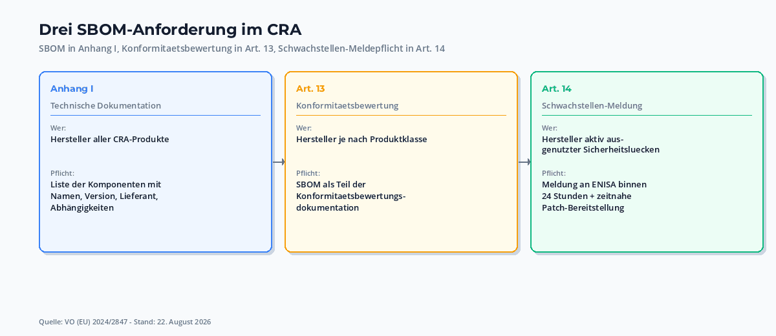The image size is (776, 336).
Task: Select 'Meldung an ENISA binnen' line
Action: (x=594, y=184)
